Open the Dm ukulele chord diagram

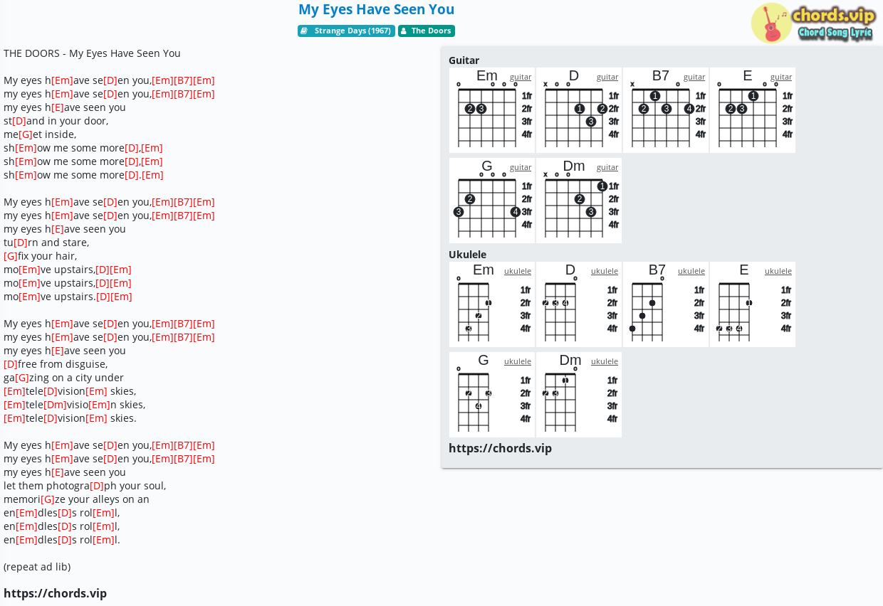coord(579,395)
